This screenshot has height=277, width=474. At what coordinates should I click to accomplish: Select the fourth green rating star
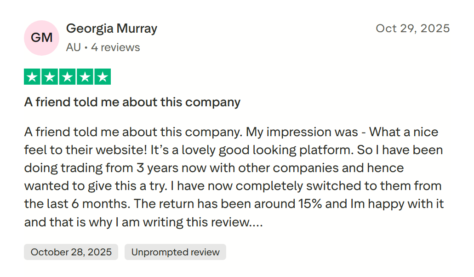click(x=85, y=77)
